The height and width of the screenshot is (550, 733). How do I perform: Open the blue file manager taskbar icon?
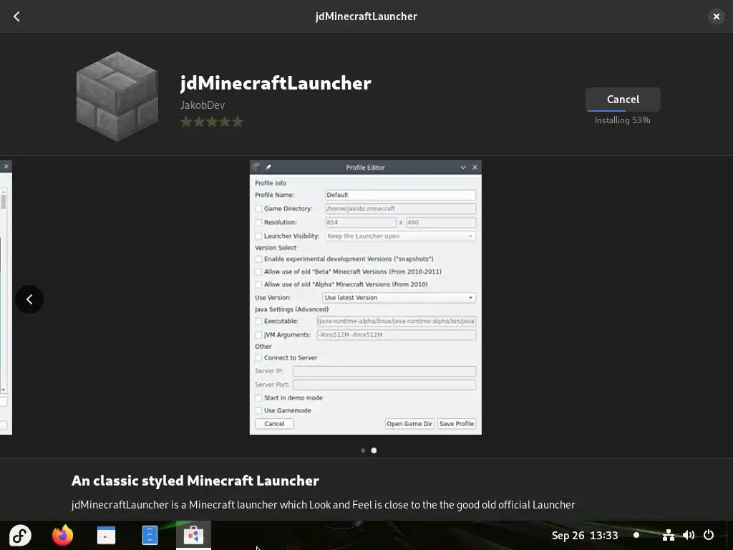150,536
